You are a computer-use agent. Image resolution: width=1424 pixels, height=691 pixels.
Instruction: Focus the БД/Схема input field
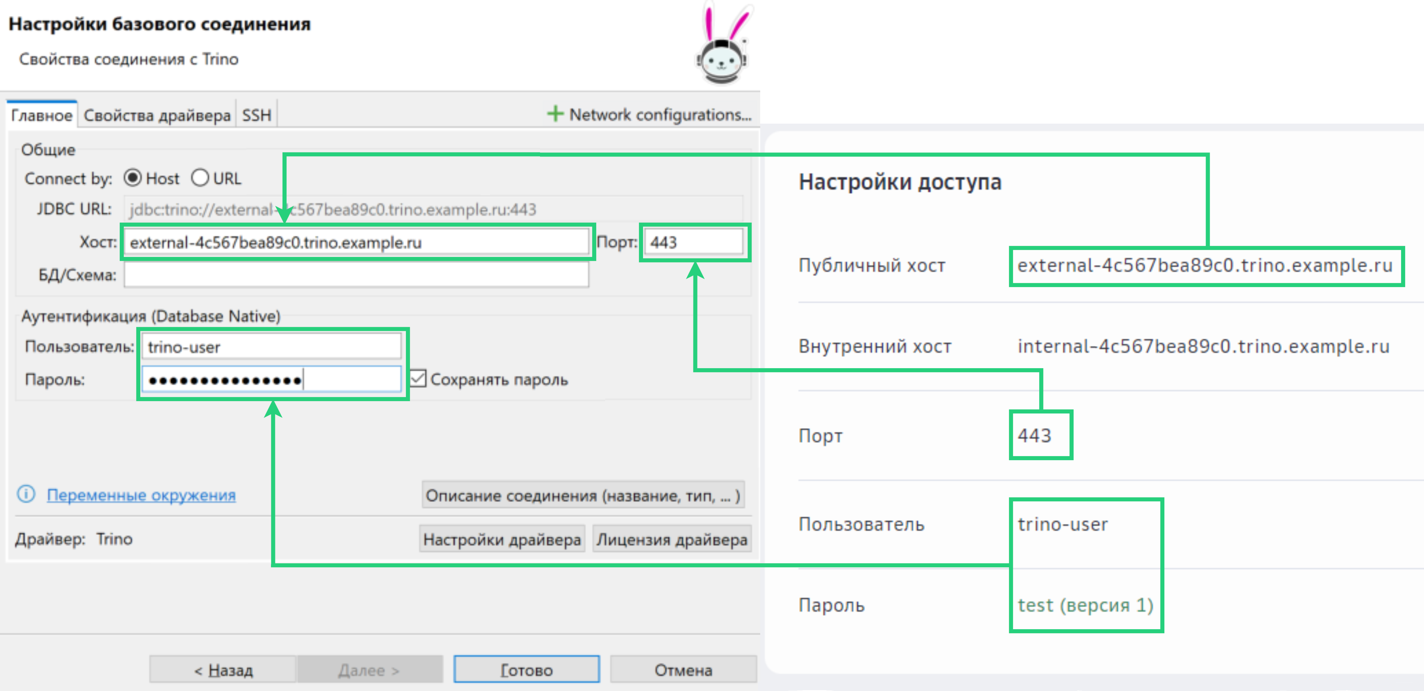[356, 274]
